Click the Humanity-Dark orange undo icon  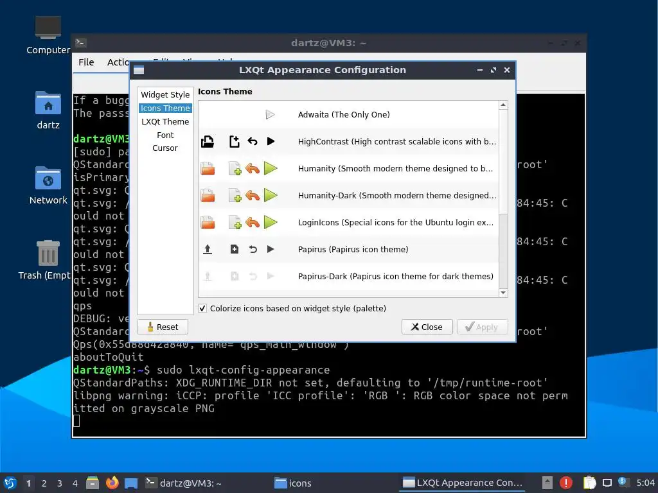coord(252,195)
